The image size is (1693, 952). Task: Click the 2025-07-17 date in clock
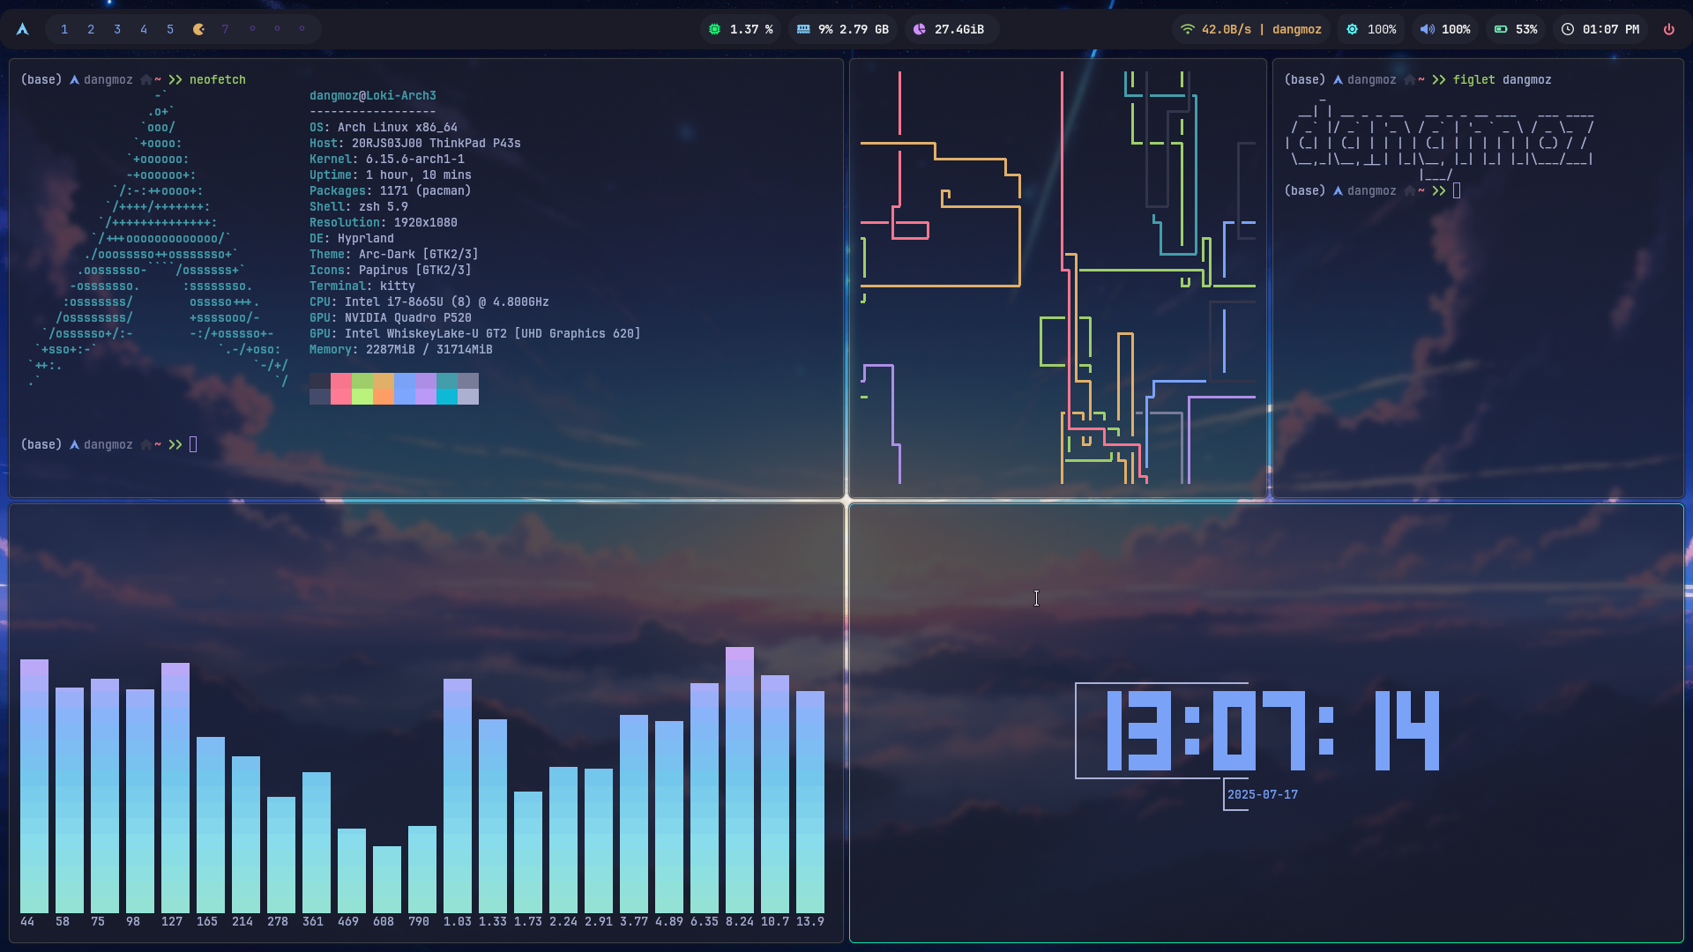pos(1262,794)
